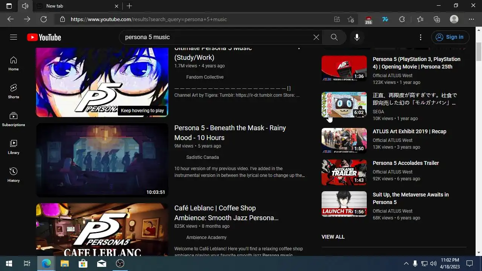Go to Home in sidebar
Viewport: 482px width, 271px height.
[14, 64]
